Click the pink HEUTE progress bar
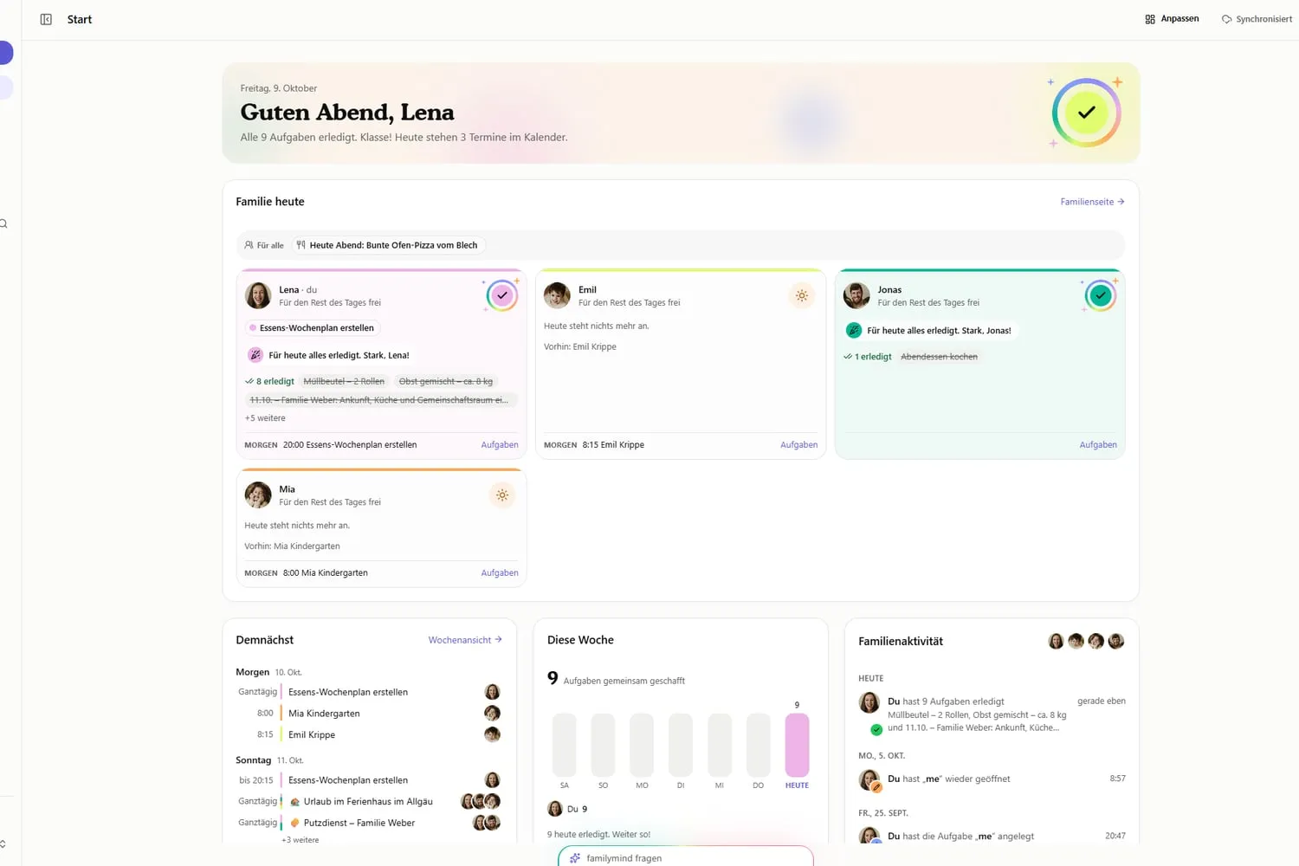Screen dimensions: 1299x866 [x=797, y=745]
